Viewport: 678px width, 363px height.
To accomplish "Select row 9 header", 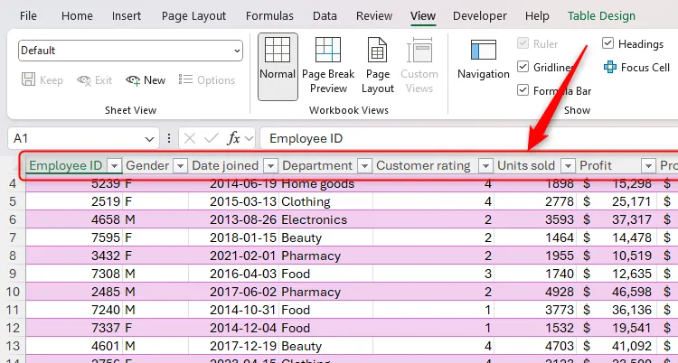I will [x=13, y=274].
